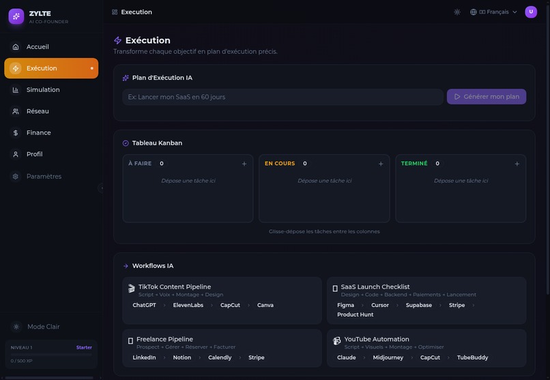Click Freelance Pipeline icon

(130, 340)
